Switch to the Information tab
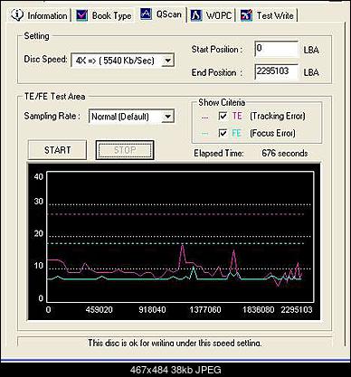 (x=47, y=15)
